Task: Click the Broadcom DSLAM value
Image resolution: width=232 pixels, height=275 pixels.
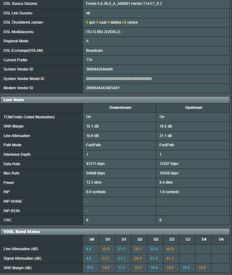Action: pos(95,51)
